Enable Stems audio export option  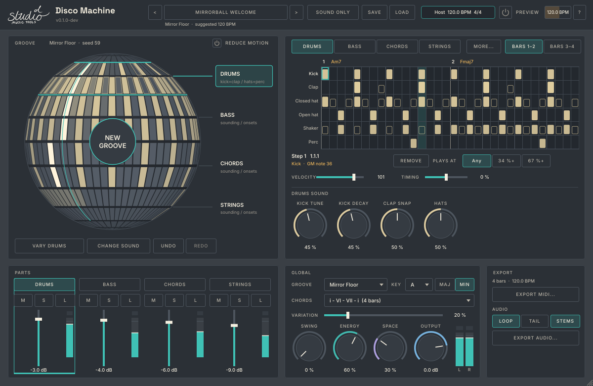point(565,321)
